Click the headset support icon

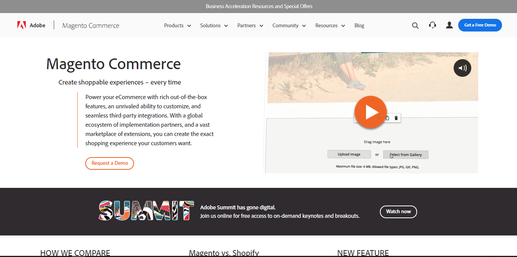432,25
